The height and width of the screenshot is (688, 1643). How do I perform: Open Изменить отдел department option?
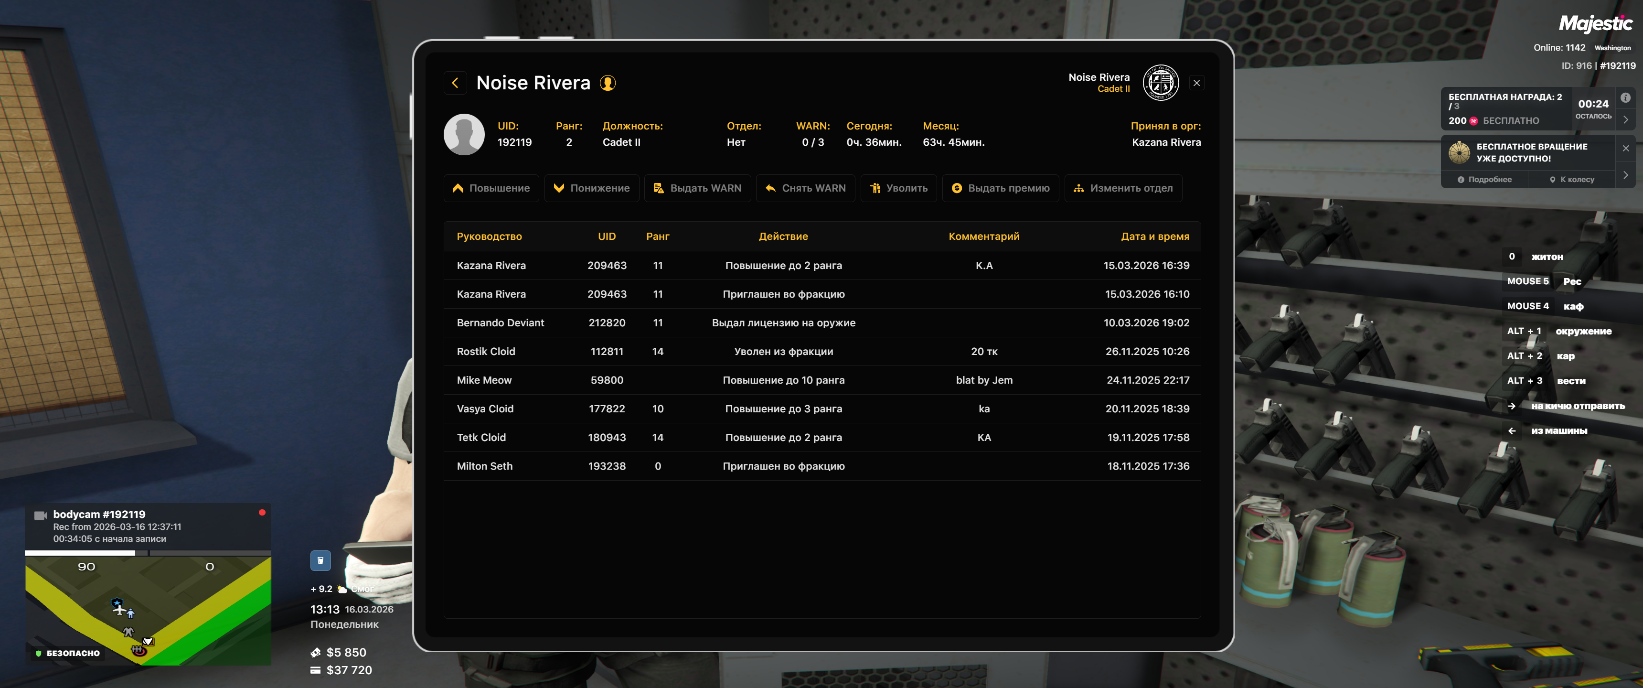pyautogui.click(x=1122, y=188)
